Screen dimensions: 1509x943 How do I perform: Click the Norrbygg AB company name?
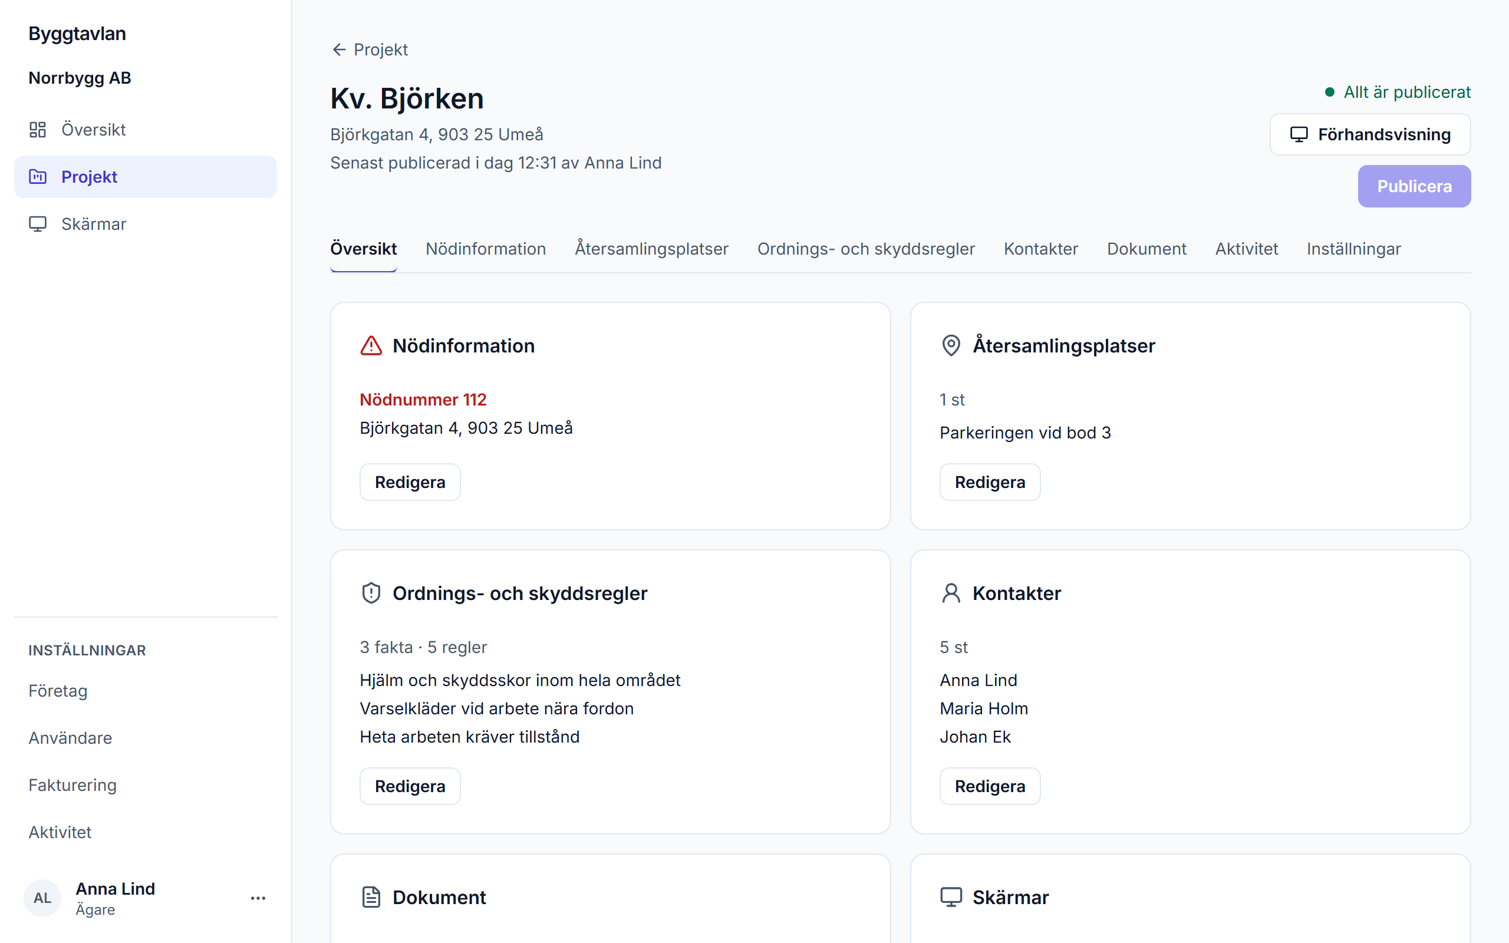80,78
